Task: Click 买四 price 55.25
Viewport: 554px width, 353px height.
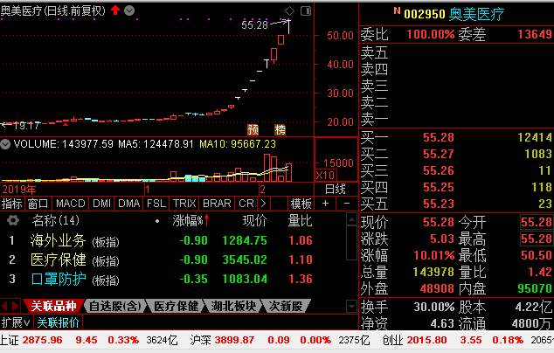Action: tap(439, 187)
